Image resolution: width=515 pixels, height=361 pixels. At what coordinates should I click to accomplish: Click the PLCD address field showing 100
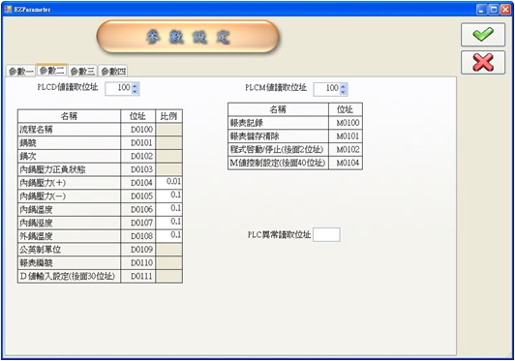pyautogui.click(x=119, y=89)
